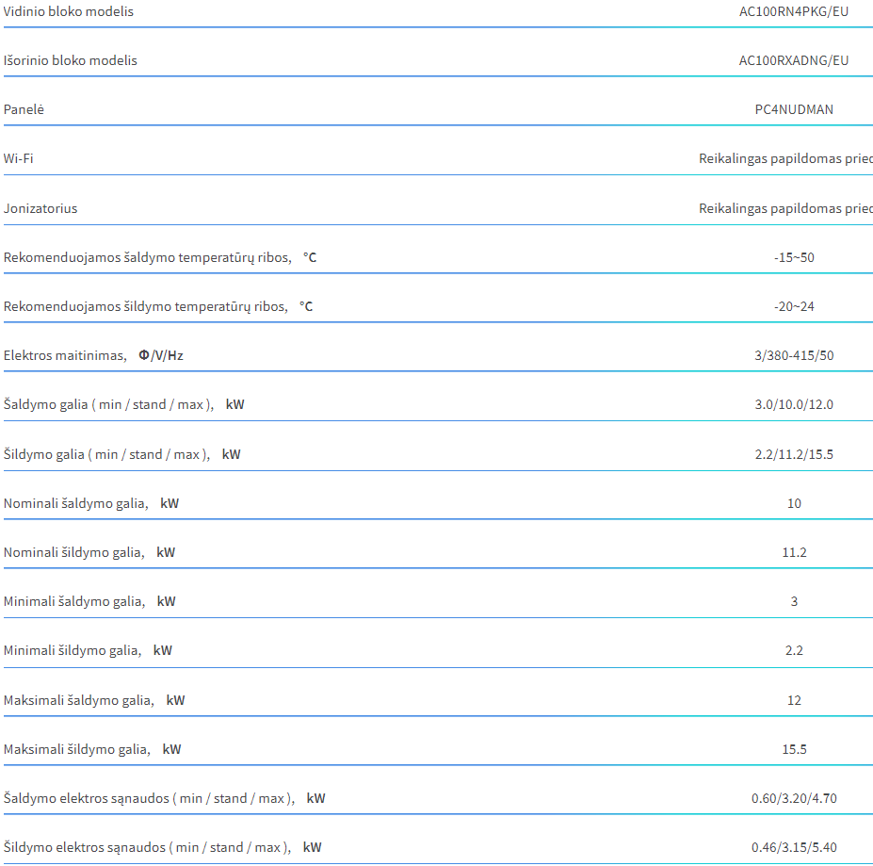Click cooling temperature range -15~50

click(x=794, y=257)
